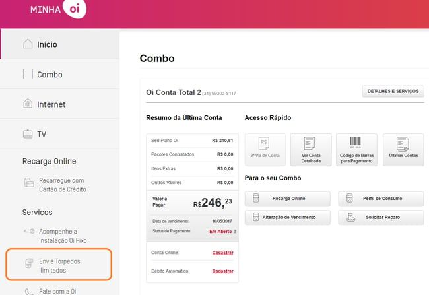This screenshot has height=295, width=429.
Task: Click the Minha Oi logo
Action: [x=58, y=9]
